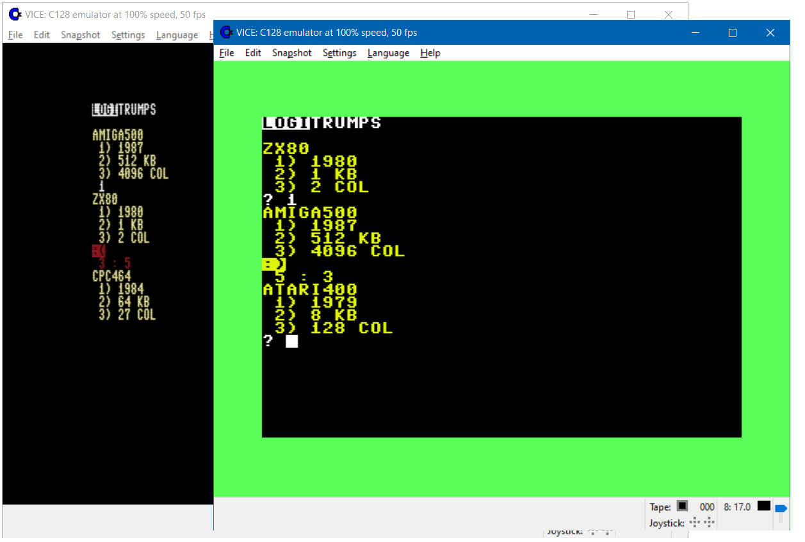Click the first joystick direction indicator in the front window
Image resolution: width=805 pixels, height=542 pixels.
pyautogui.click(x=695, y=523)
